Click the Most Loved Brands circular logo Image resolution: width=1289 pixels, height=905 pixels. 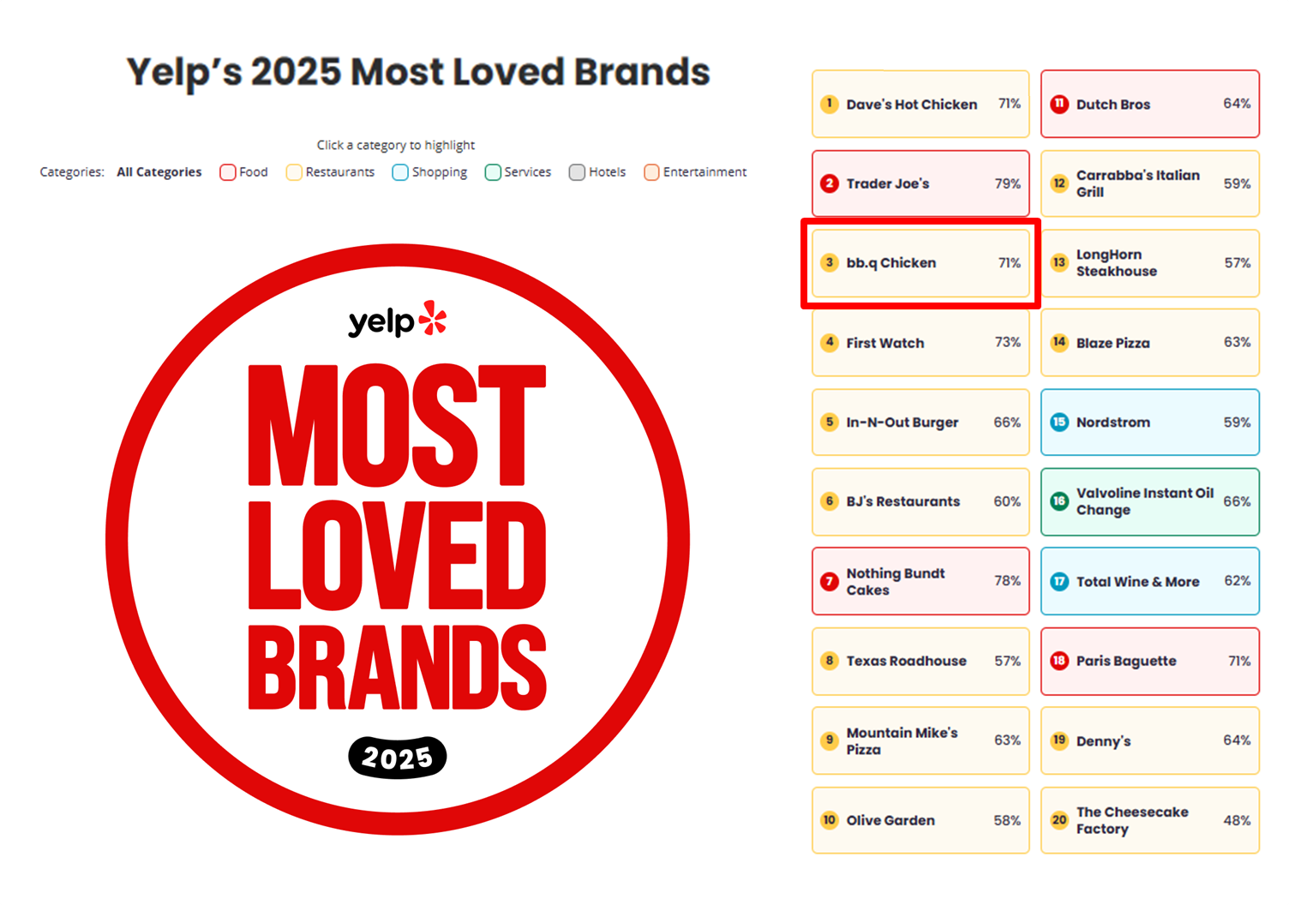point(398,540)
